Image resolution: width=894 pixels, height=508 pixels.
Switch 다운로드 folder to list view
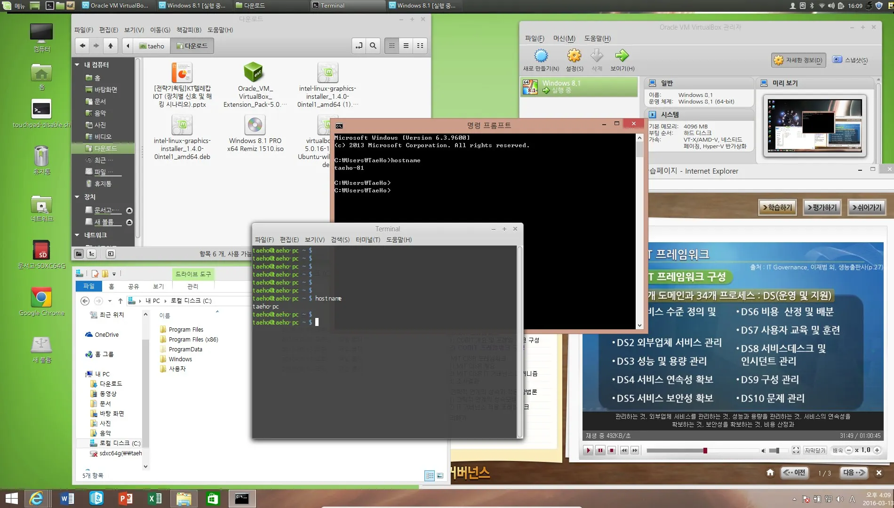point(406,46)
